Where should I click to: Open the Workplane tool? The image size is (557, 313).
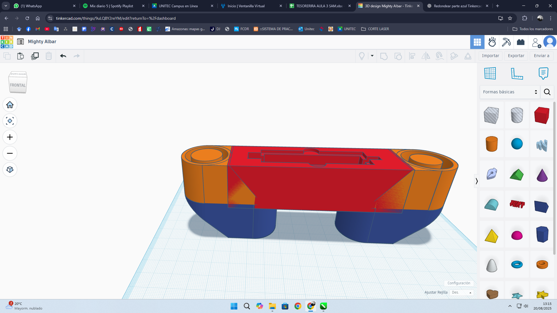pos(490,73)
